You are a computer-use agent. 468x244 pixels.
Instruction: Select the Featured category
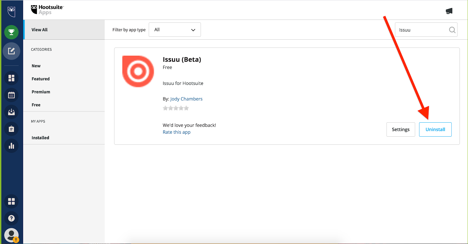(x=41, y=79)
